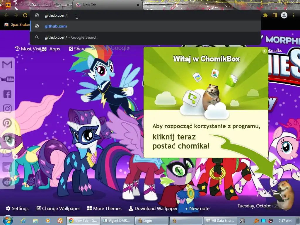Image resolution: width=300 pixels, height=225 pixels.
Task: Go forward with the browser forward arrow
Action: coord(16,15)
